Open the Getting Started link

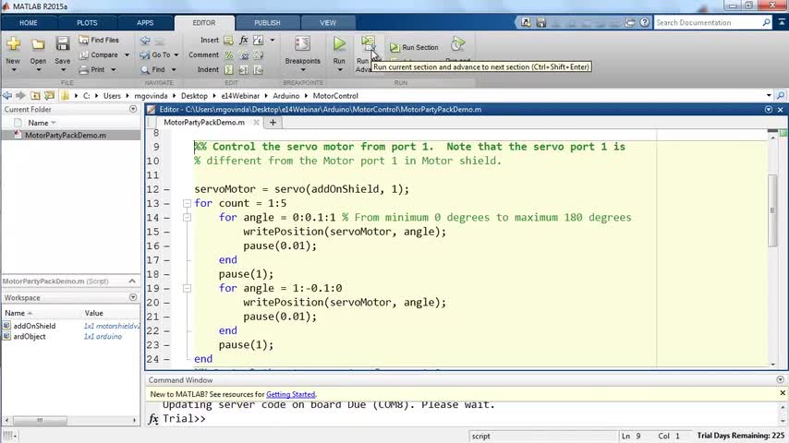point(290,394)
